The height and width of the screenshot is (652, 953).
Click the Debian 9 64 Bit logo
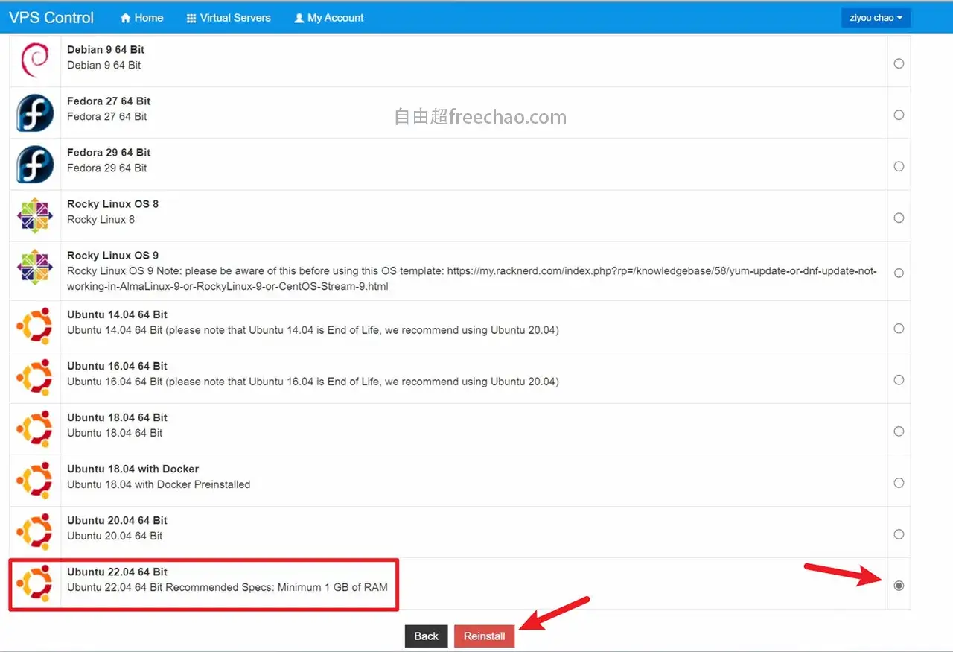pyautogui.click(x=35, y=60)
